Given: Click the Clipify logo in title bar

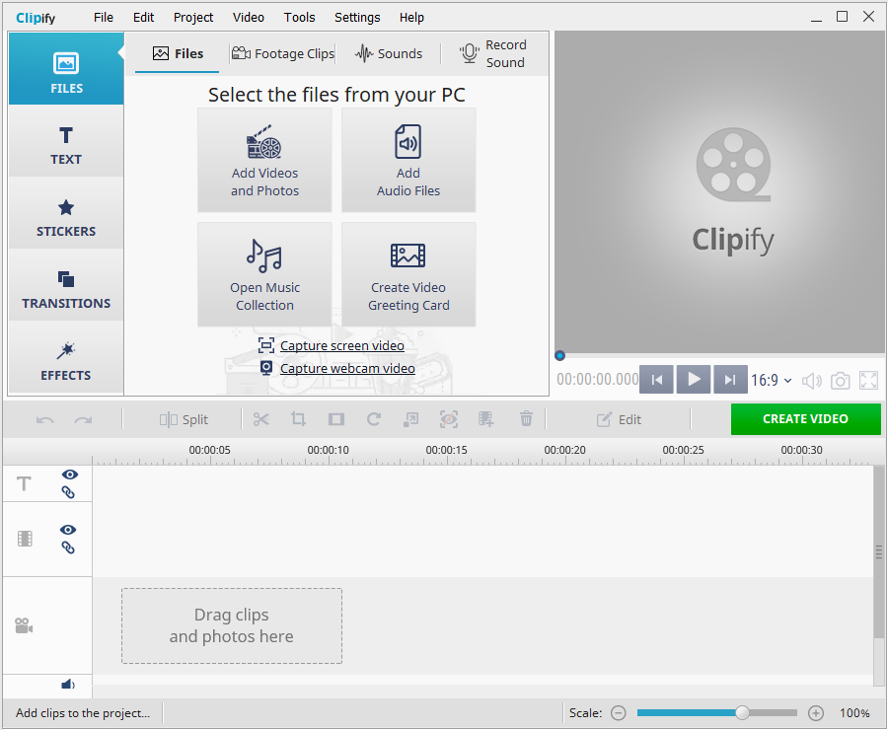Looking at the screenshot, I should [36, 18].
